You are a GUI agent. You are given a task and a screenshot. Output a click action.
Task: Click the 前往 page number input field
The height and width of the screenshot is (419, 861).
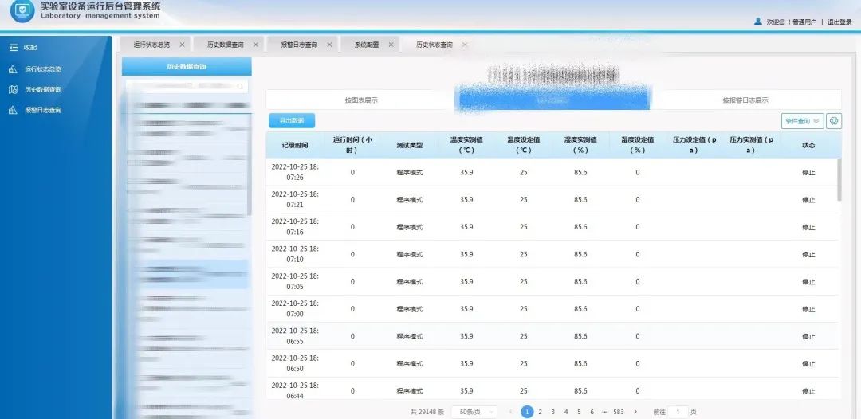[x=678, y=412]
